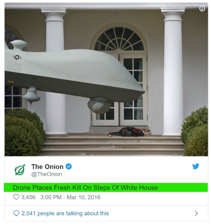Screen dimensions: 211x224
Task: Like the tweet with the heart icon
Action: 16,197
